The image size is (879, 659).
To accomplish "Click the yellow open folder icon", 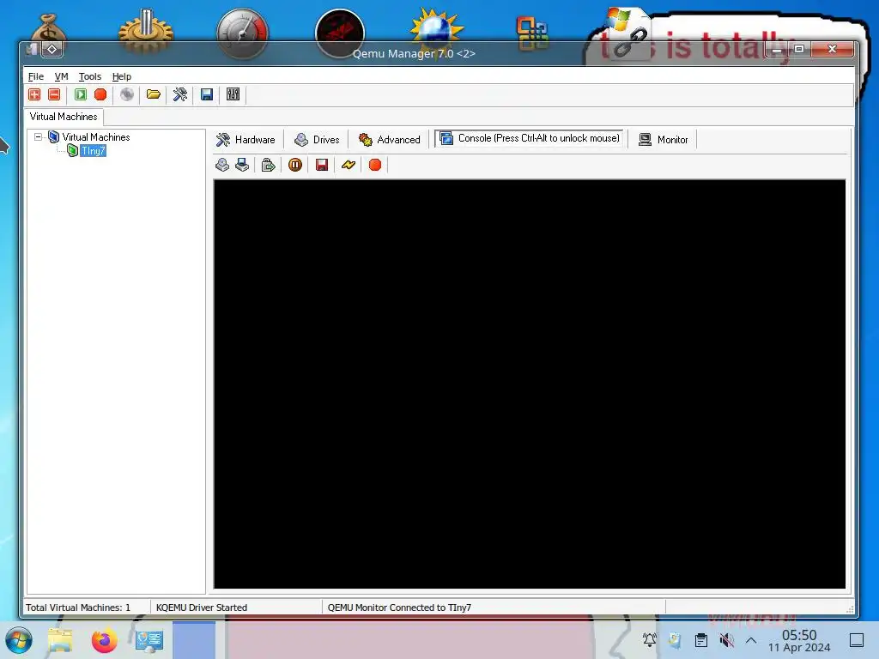I will (x=154, y=94).
